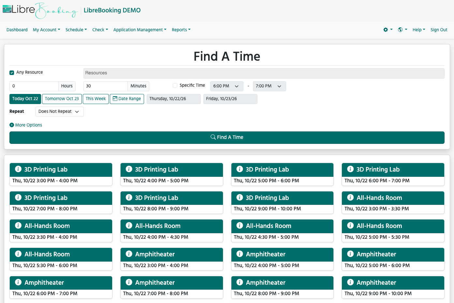Select the Tomorrow Oct 23 button

coord(62,99)
